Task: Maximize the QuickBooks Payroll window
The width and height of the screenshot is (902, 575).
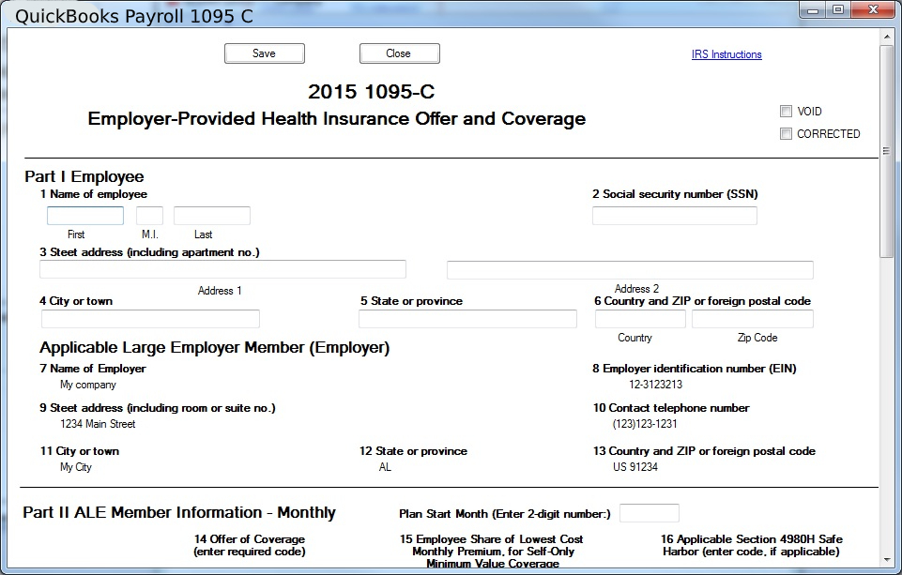Action: [x=837, y=10]
